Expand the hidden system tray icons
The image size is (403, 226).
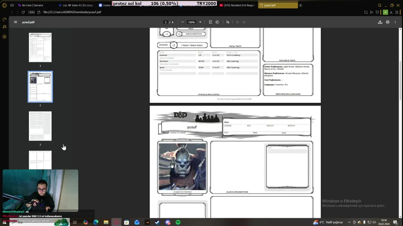[x=349, y=222]
